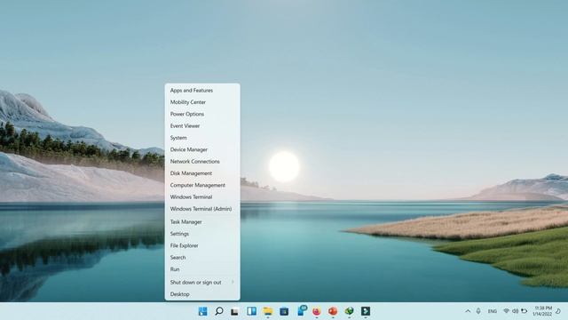The image size is (568, 320).
Task: Open the Windows Start button
Action: pyautogui.click(x=203, y=311)
